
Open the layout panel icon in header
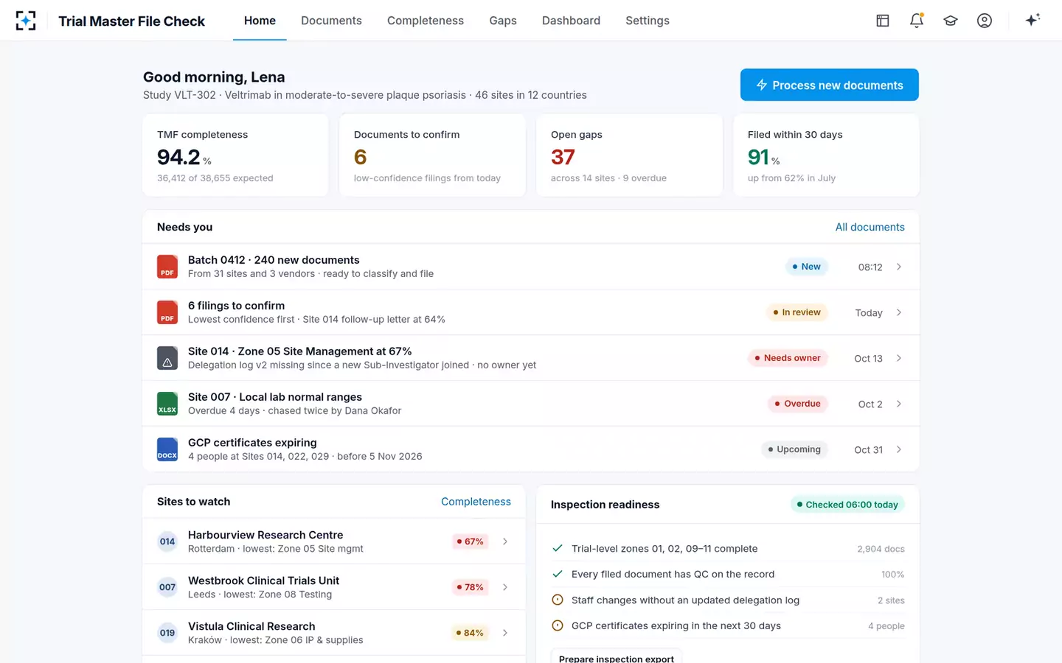pyautogui.click(x=883, y=21)
